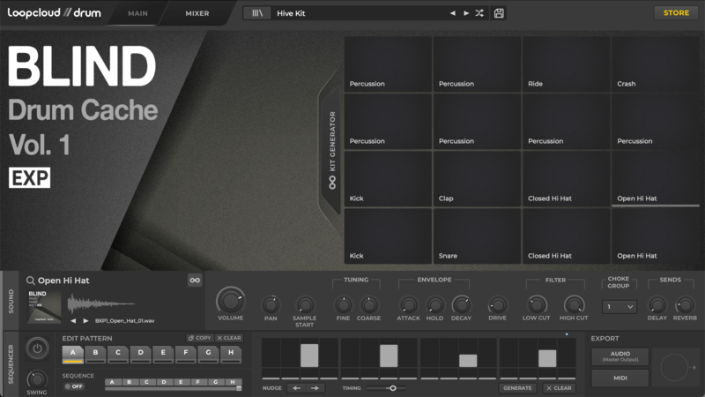The width and height of the screenshot is (705, 397).
Task: Play next sample arrow under waveform
Action: tap(85, 321)
